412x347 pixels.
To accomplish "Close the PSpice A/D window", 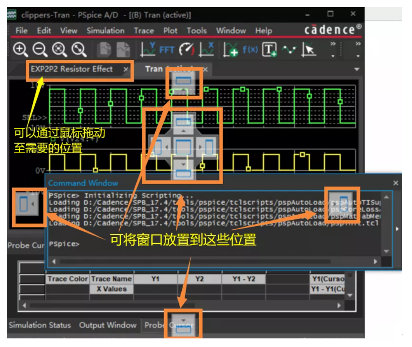I will point(353,14).
